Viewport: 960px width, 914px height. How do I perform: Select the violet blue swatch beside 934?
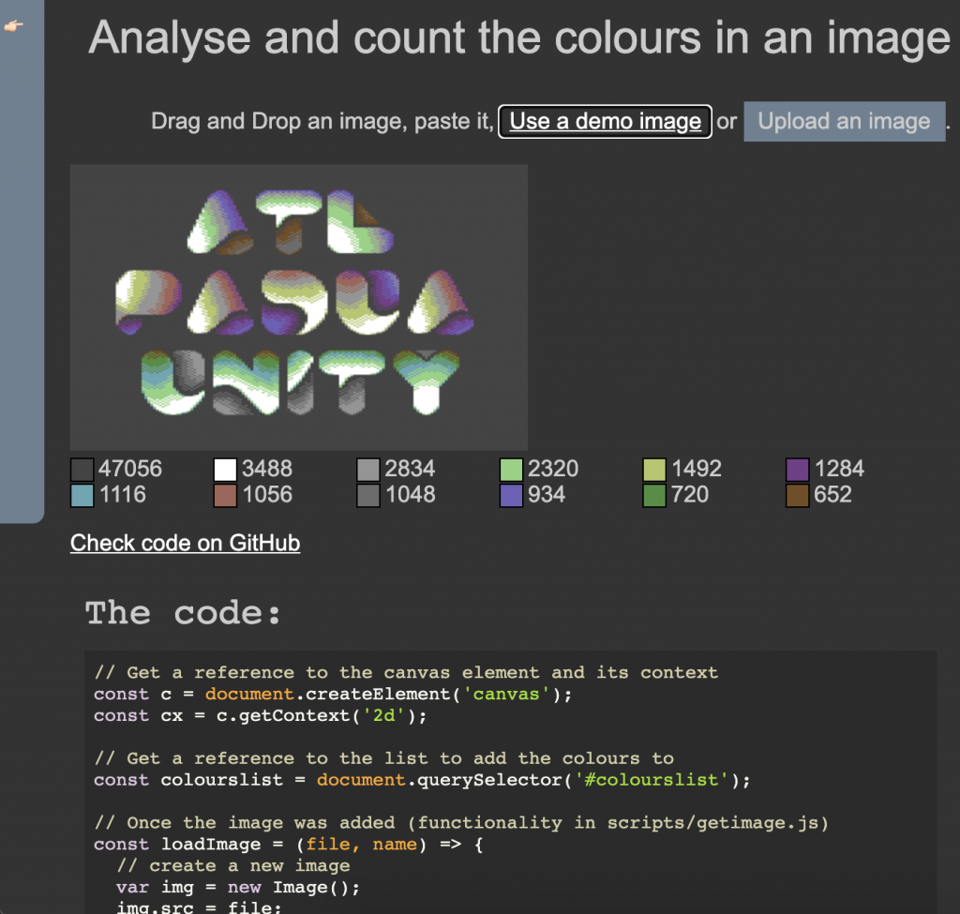pyautogui.click(x=511, y=495)
